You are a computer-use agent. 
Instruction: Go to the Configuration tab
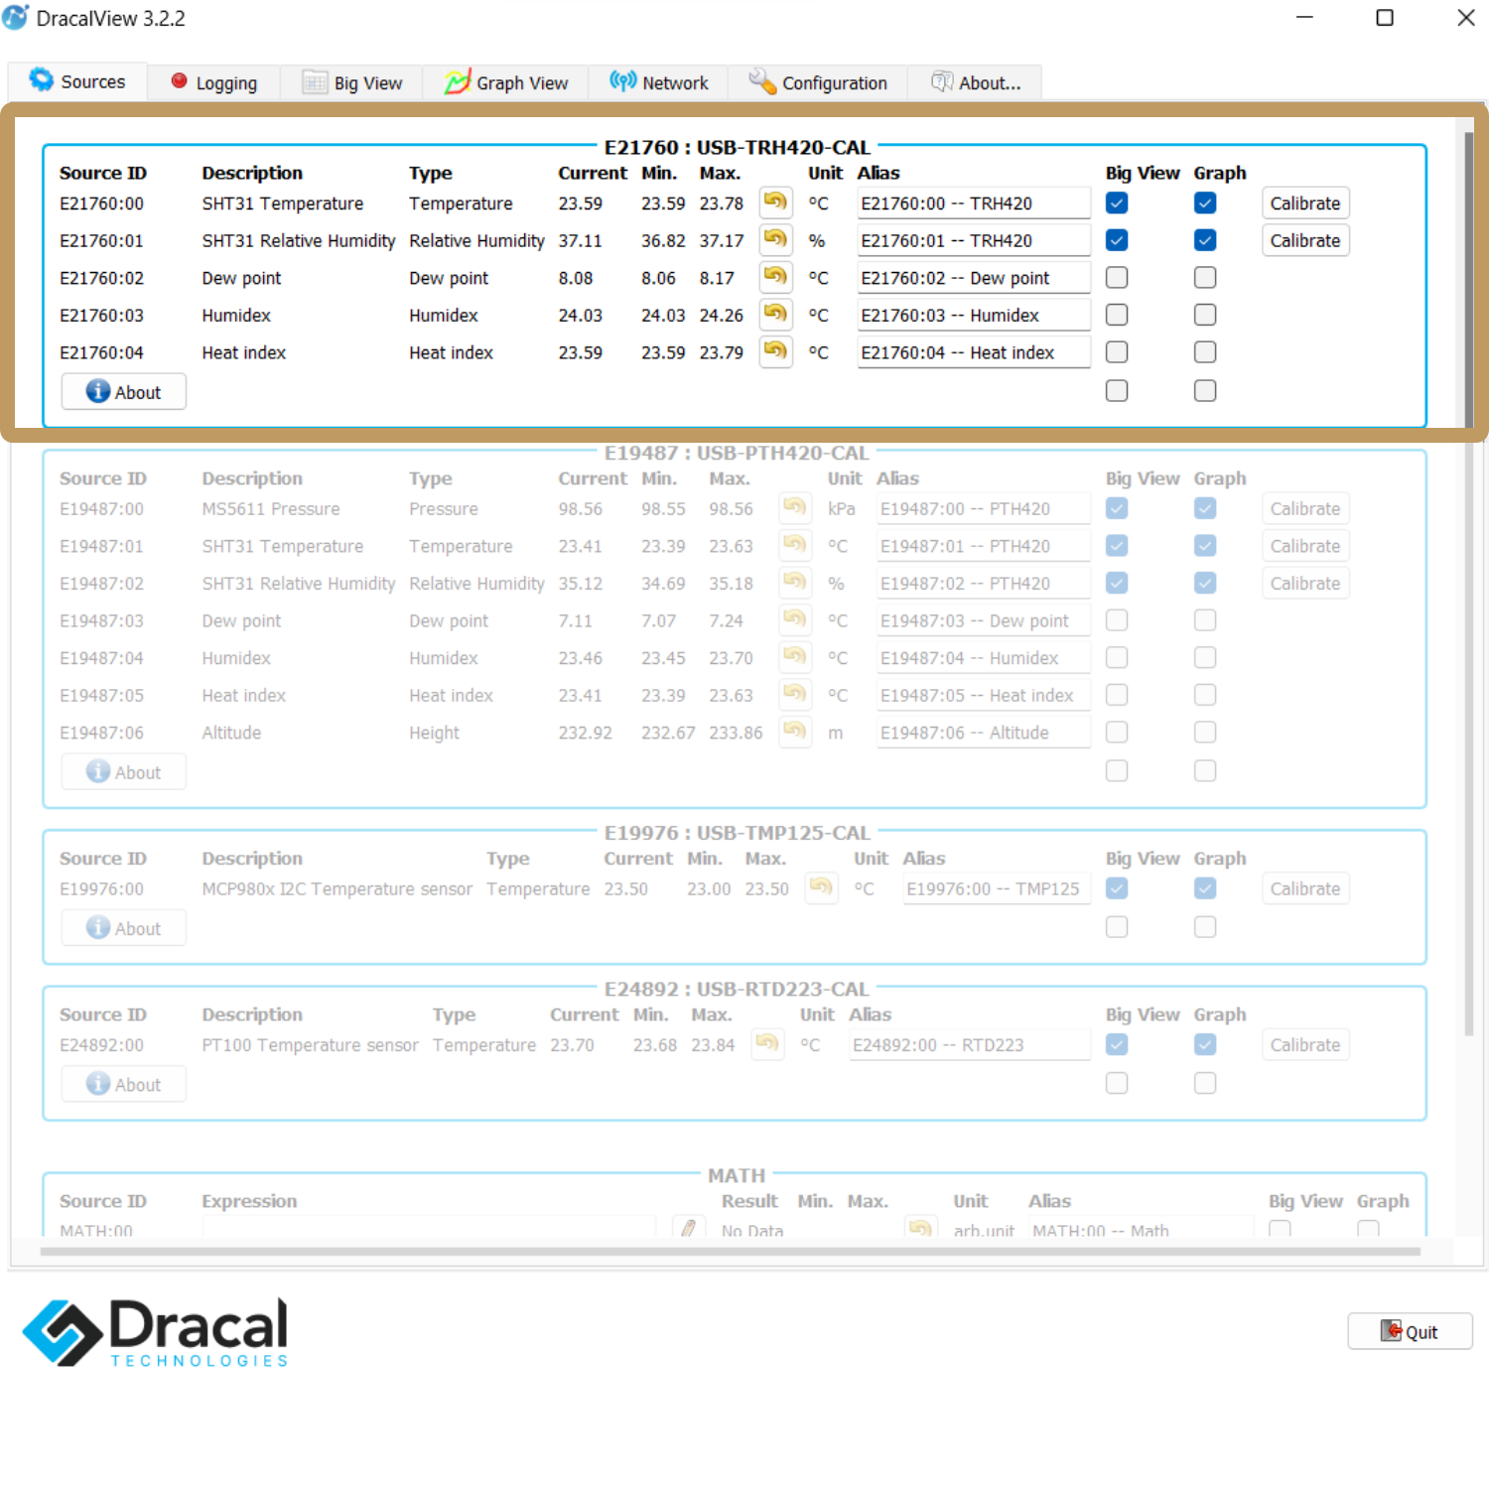click(x=818, y=82)
